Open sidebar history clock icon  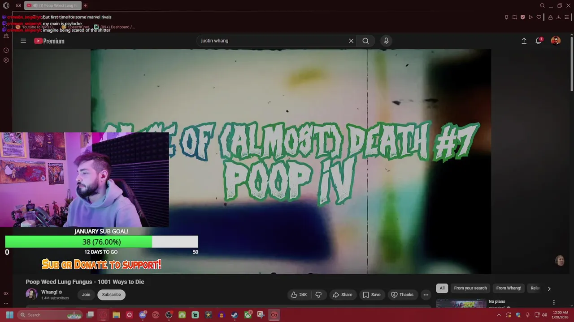[6, 51]
